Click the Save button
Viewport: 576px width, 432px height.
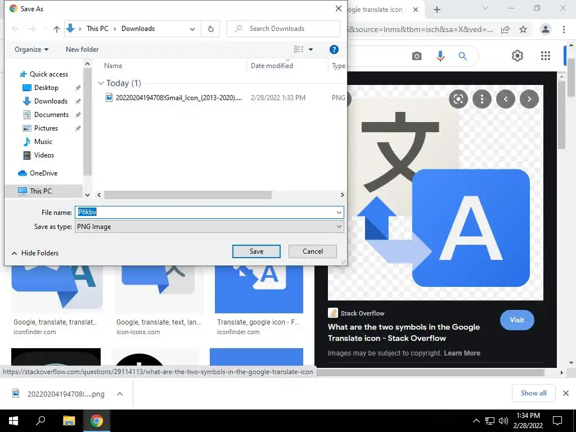tap(256, 251)
